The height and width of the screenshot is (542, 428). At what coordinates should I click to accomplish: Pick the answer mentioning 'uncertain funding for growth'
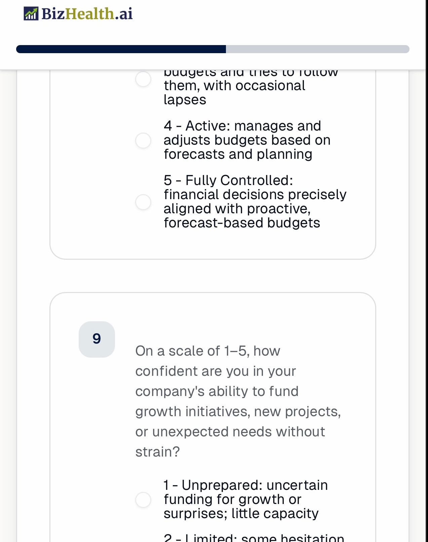click(245, 499)
